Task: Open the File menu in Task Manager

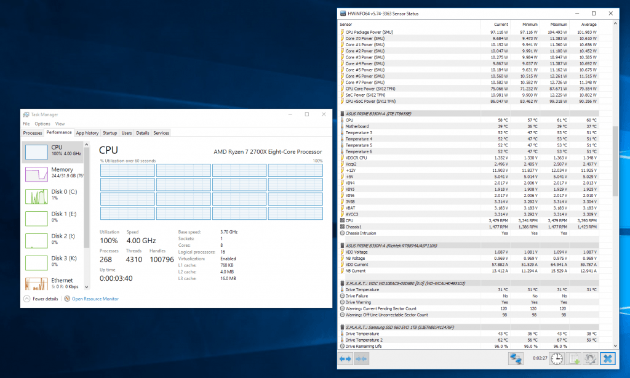Action: pyautogui.click(x=26, y=124)
